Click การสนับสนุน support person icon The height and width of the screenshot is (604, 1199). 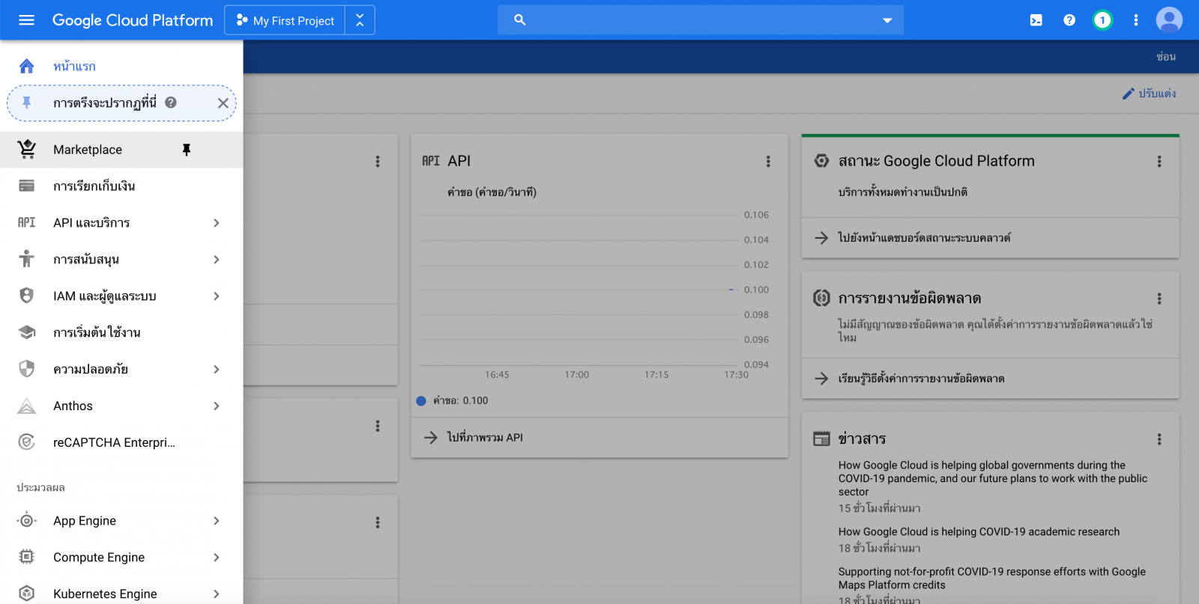pos(26,259)
